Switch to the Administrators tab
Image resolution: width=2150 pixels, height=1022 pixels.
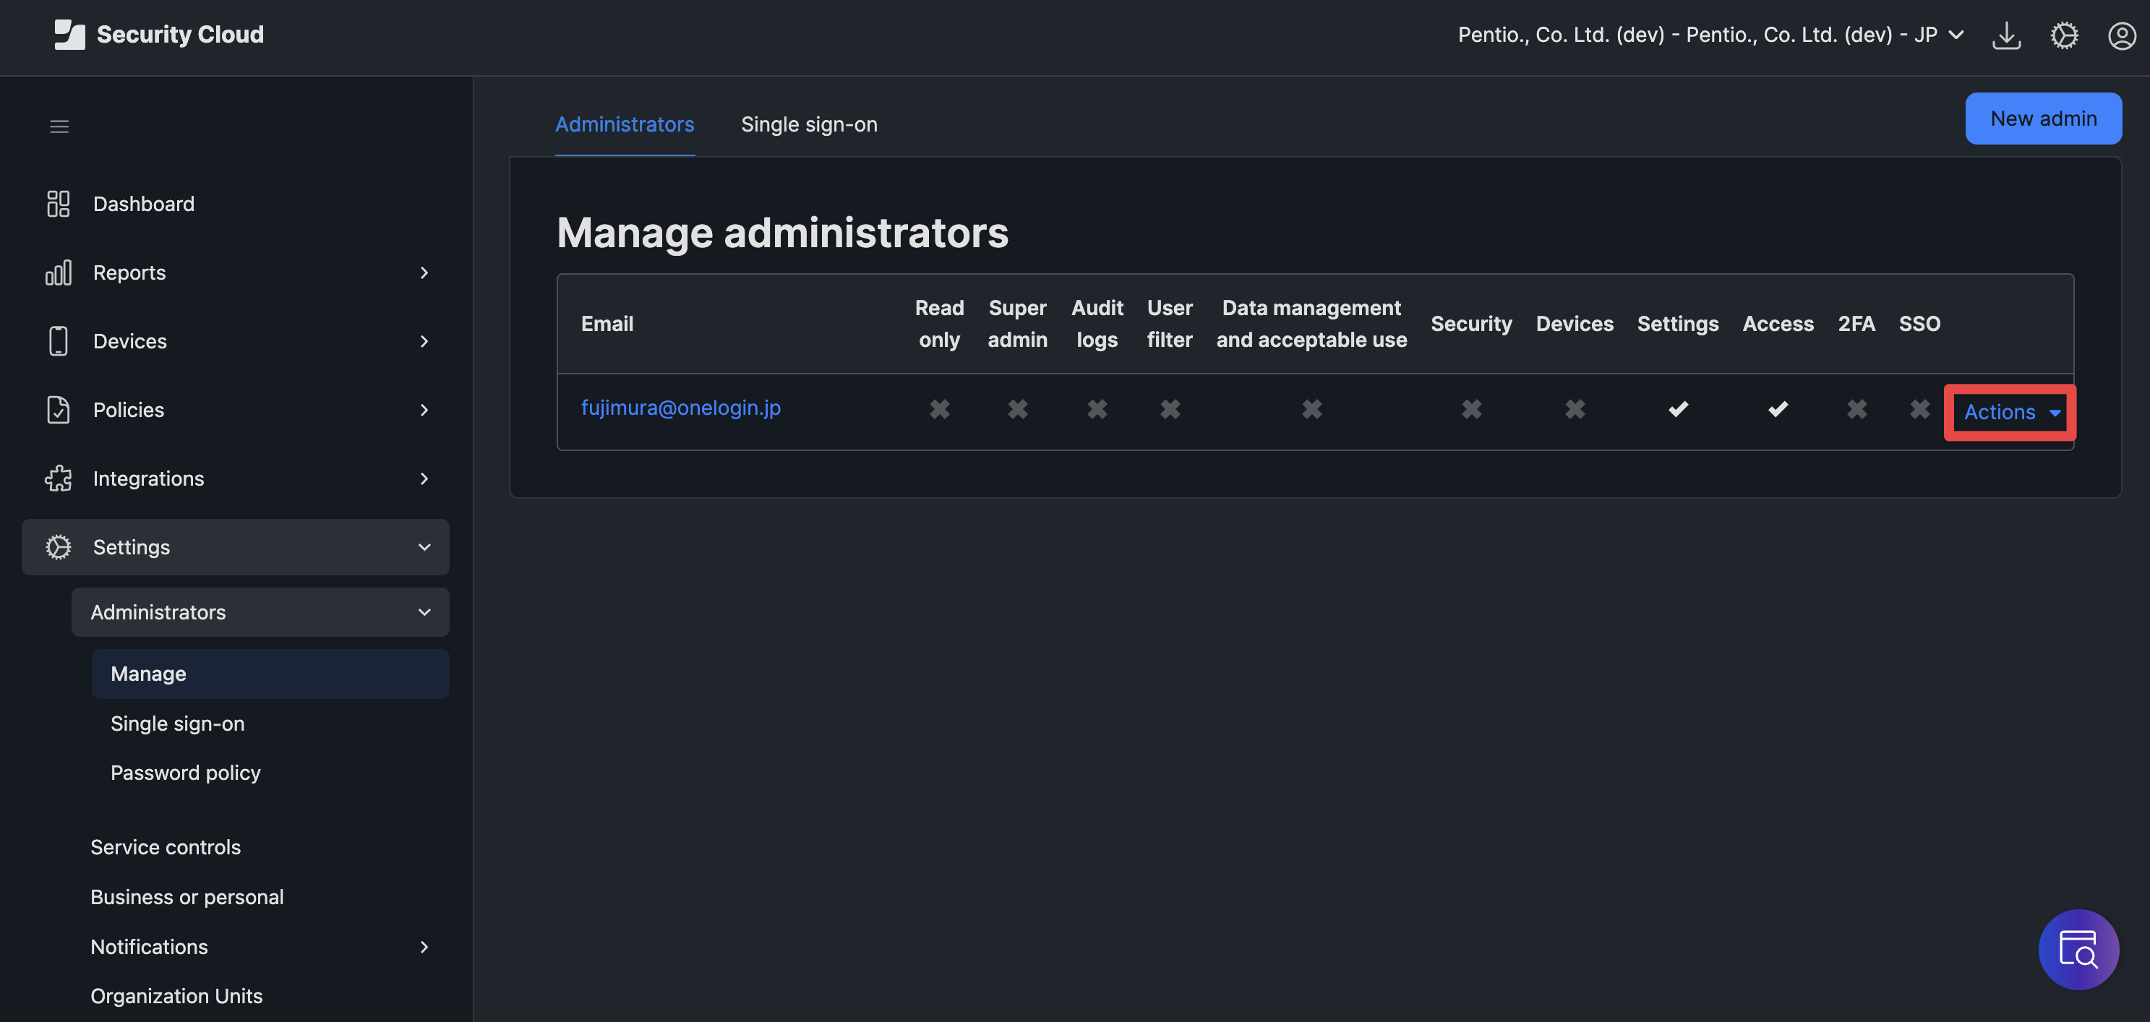tap(625, 124)
